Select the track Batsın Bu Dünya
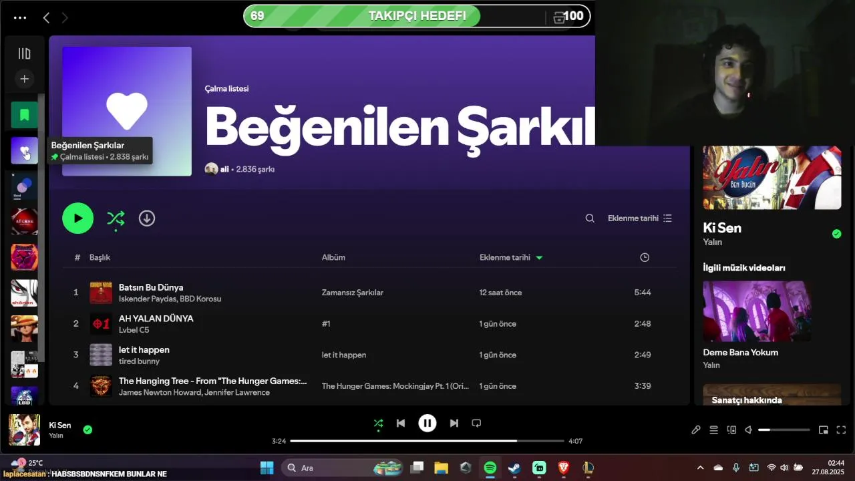855x481 pixels. [151, 287]
